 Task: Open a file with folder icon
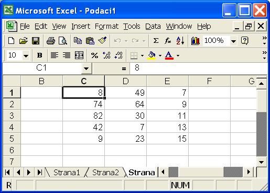24,41
